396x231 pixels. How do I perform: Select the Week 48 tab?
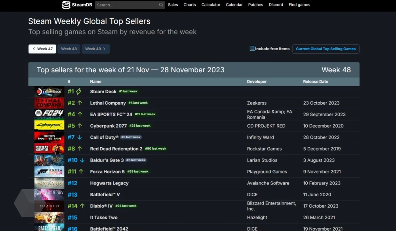click(69, 49)
